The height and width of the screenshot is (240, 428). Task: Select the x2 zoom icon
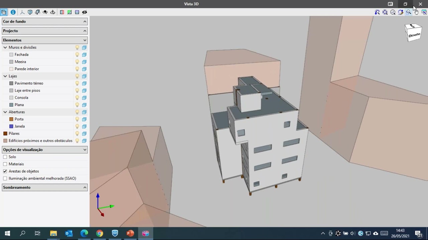(x=393, y=12)
